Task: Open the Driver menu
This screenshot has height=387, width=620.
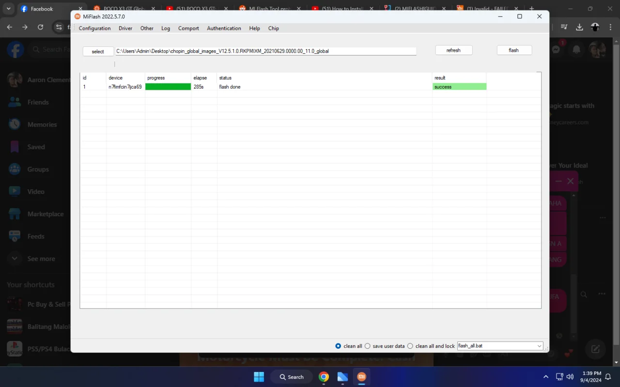Action: pyautogui.click(x=125, y=28)
